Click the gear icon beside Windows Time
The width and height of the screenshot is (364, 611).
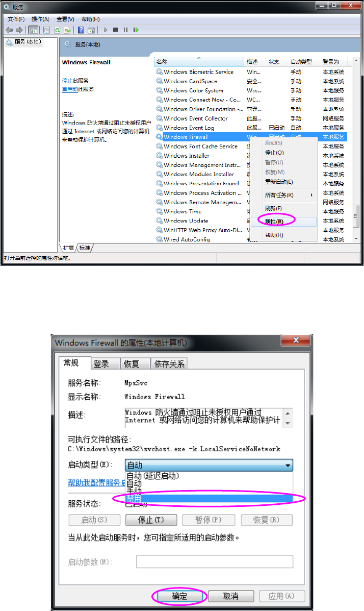pyautogui.click(x=159, y=211)
